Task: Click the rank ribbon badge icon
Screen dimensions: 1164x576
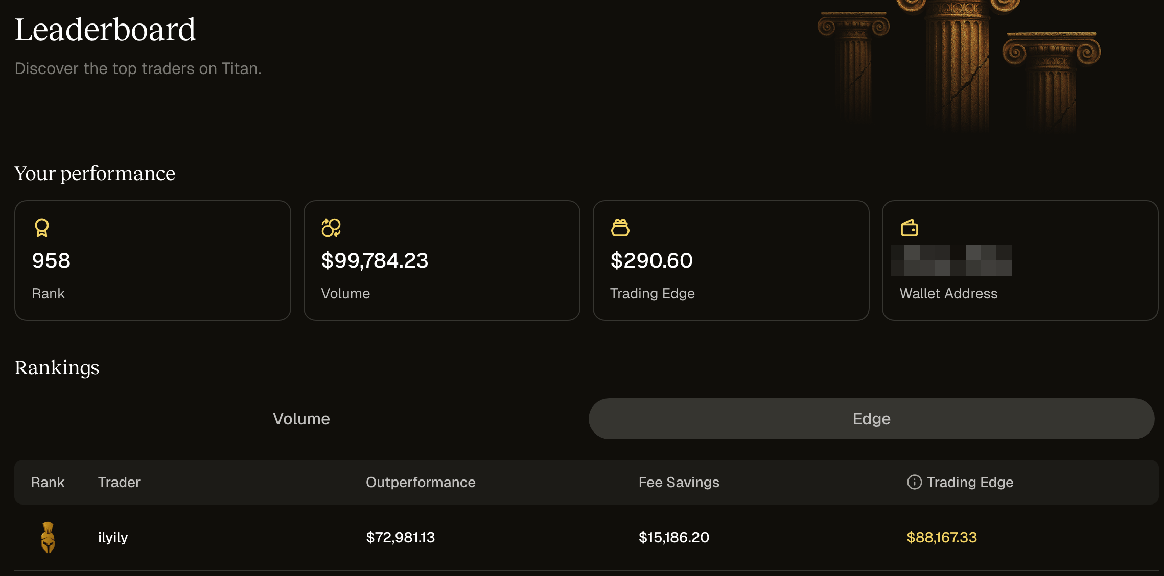Action: (x=42, y=228)
